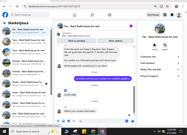Go back using the Marketplace back arrow
The width and height of the screenshot is (187, 135).
(x=4, y=23)
